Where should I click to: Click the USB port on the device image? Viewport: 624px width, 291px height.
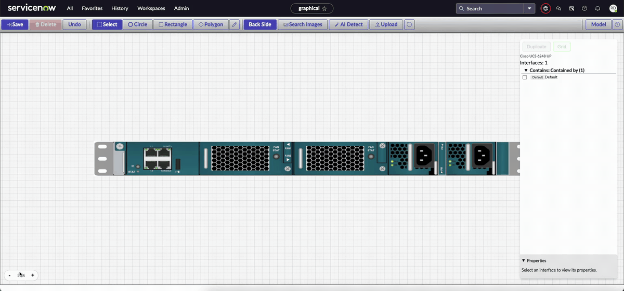177,164
